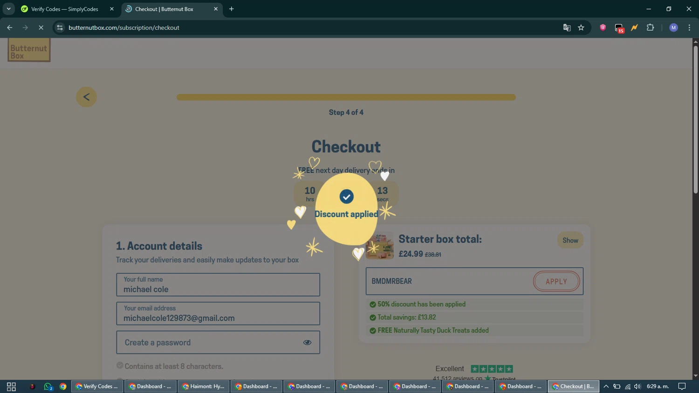This screenshot has height=393, width=699.
Task: Open the WhatsApp taskbar icon
Action: [48, 386]
